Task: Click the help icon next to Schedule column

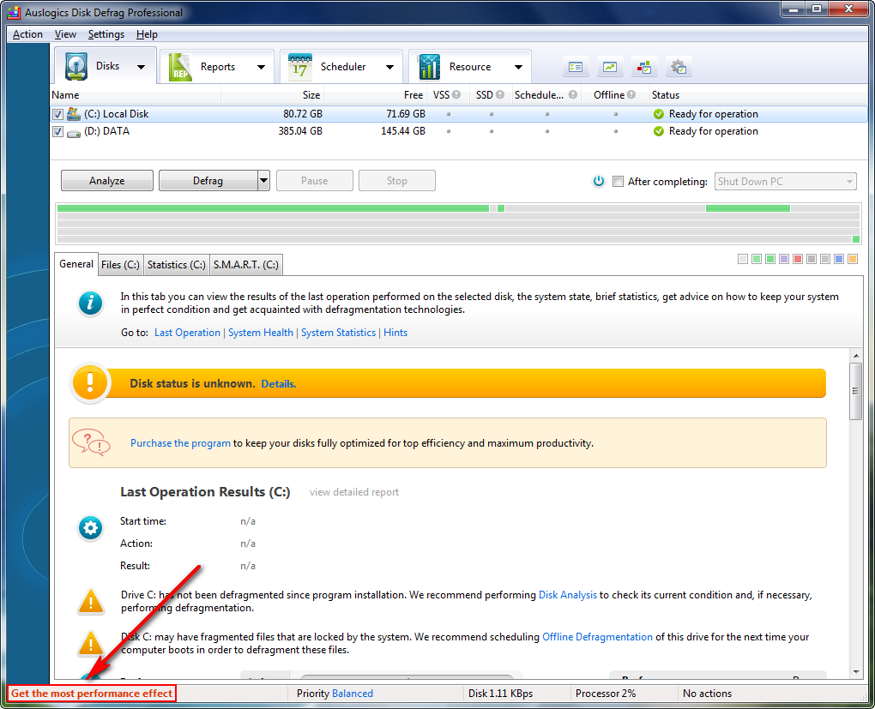Action: (572, 95)
